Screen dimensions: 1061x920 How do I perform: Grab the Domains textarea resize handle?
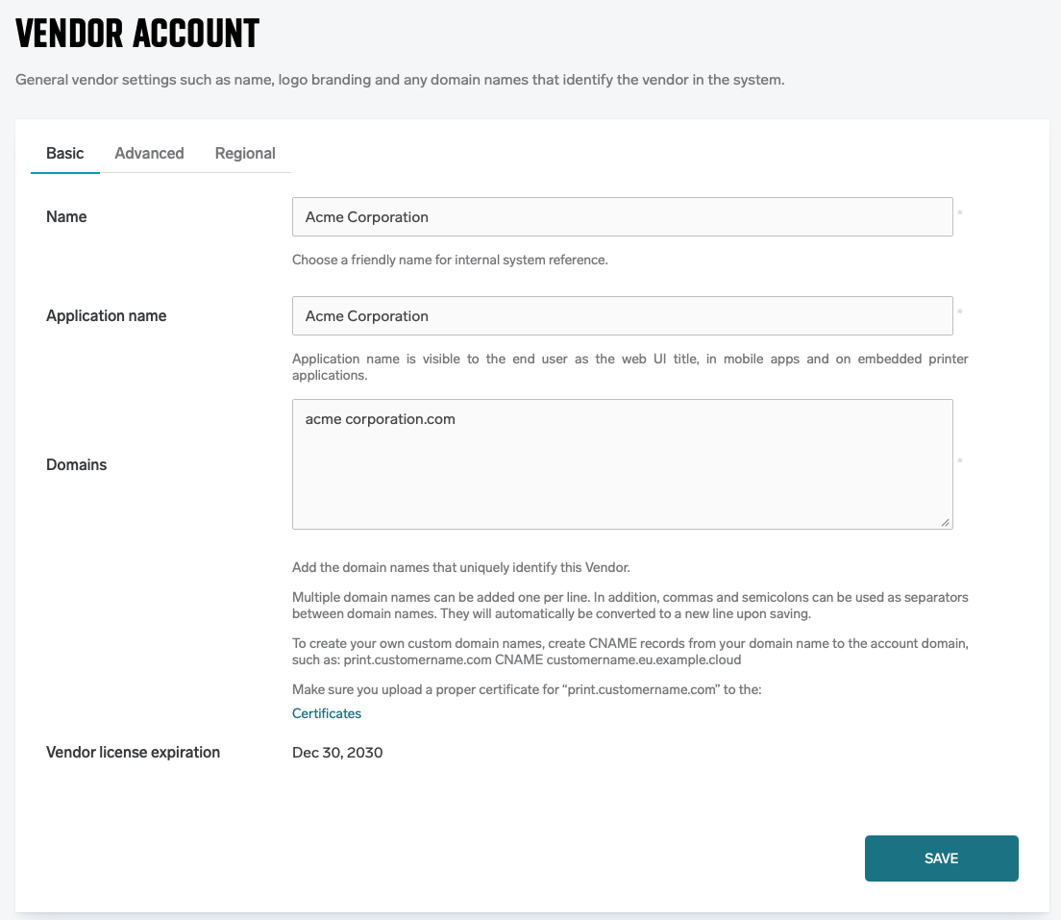click(946, 522)
